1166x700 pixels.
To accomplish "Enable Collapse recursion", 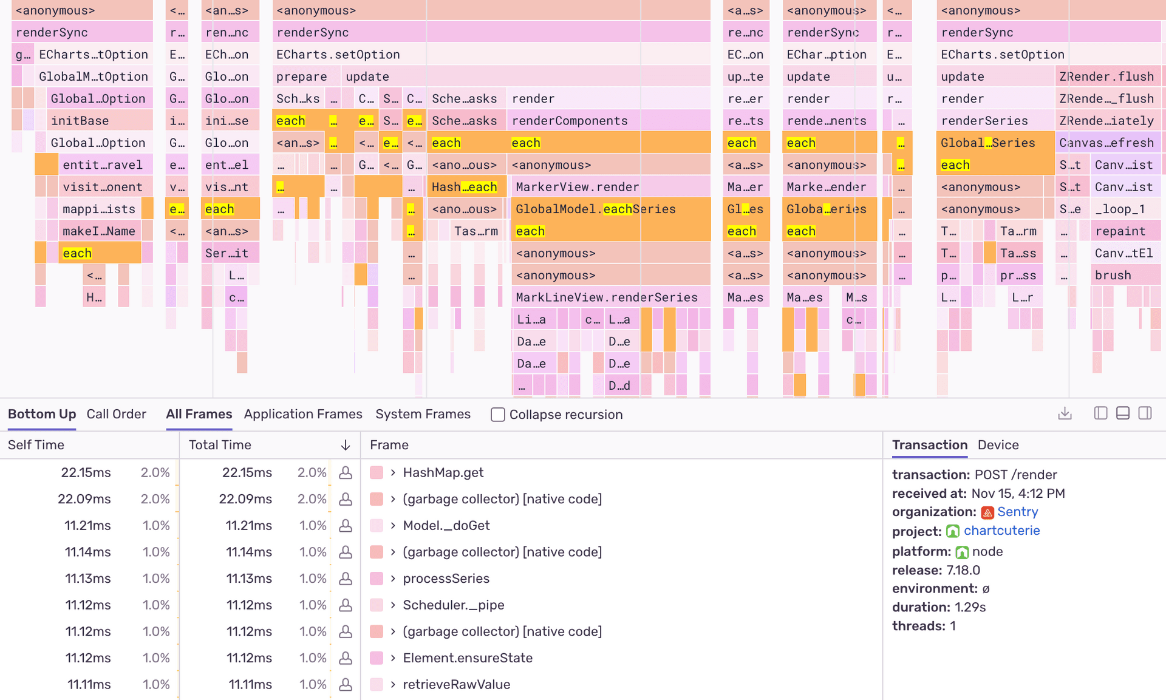I will (x=497, y=414).
